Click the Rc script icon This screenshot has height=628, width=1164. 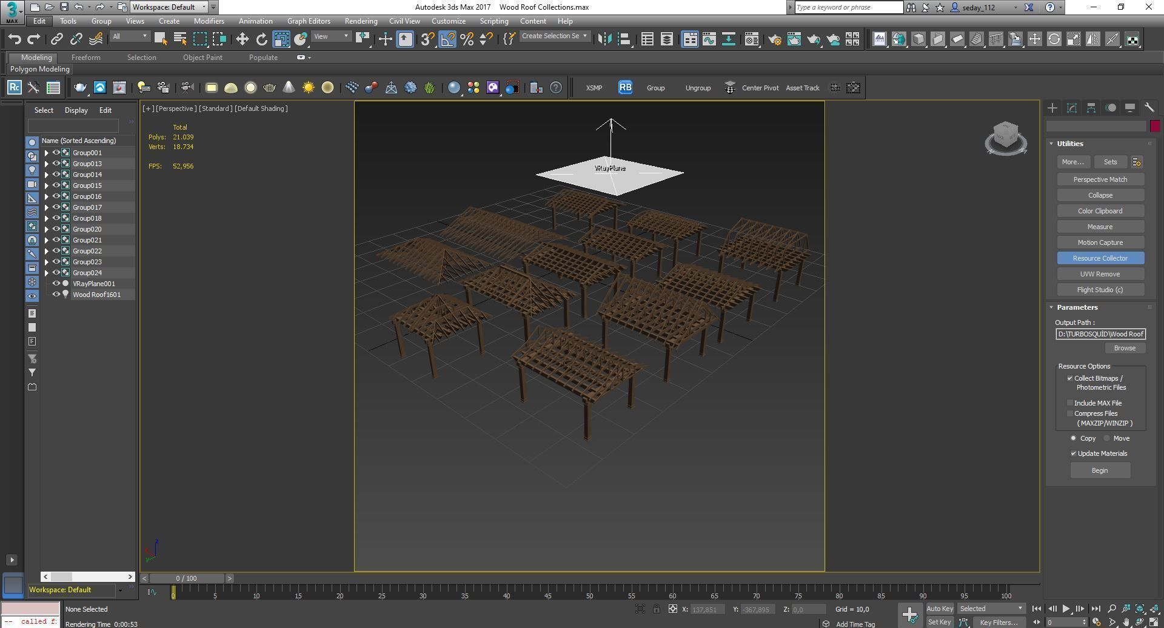pyautogui.click(x=14, y=88)
